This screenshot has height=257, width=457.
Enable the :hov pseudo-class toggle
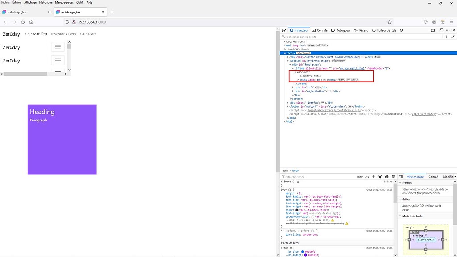click(x=360, y=176)
